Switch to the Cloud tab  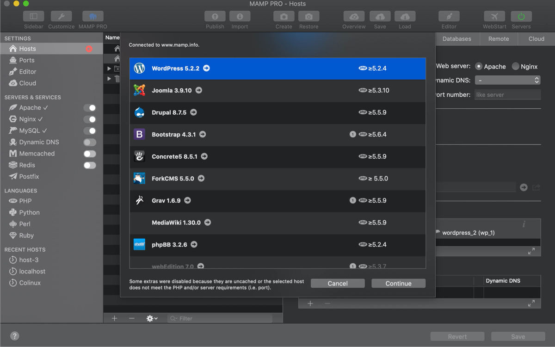536,39
